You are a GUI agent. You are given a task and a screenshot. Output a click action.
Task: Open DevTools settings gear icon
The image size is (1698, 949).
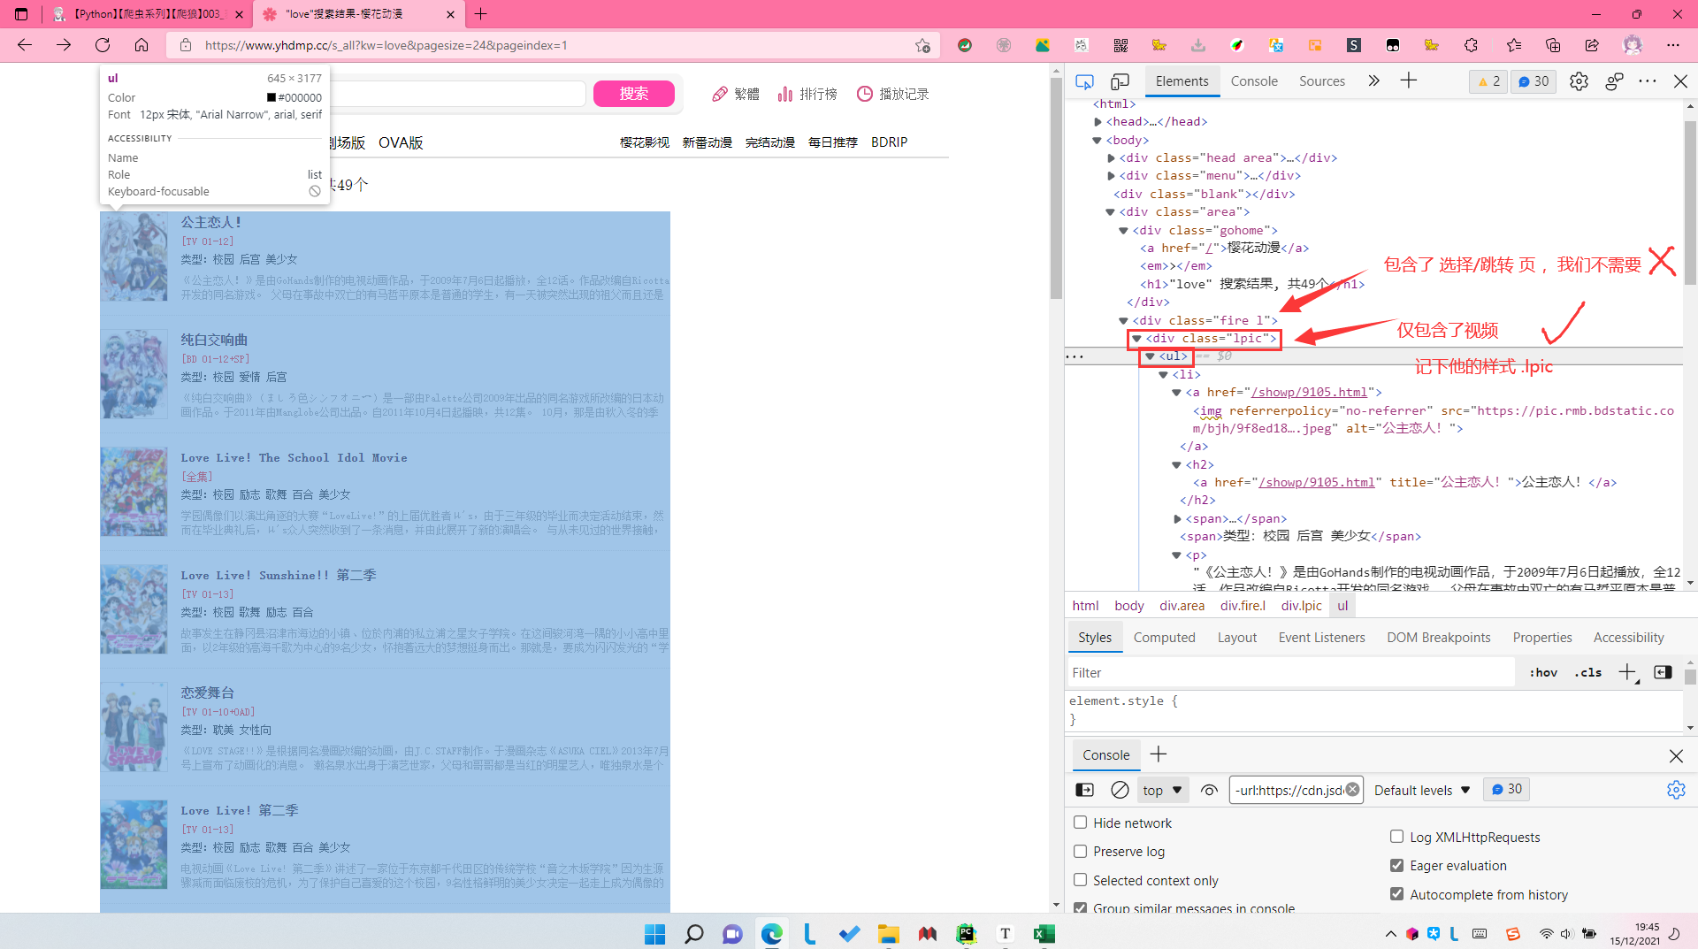(x=1579, y=81)
